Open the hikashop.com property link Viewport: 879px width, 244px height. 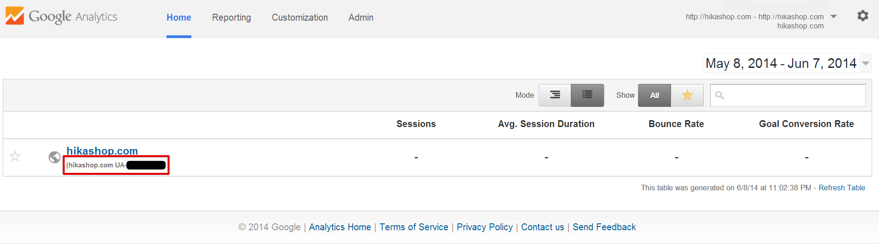[x=102, y=151]
